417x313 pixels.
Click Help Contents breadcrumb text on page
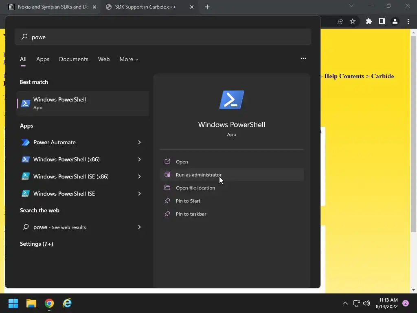click(x=344, y=76)
